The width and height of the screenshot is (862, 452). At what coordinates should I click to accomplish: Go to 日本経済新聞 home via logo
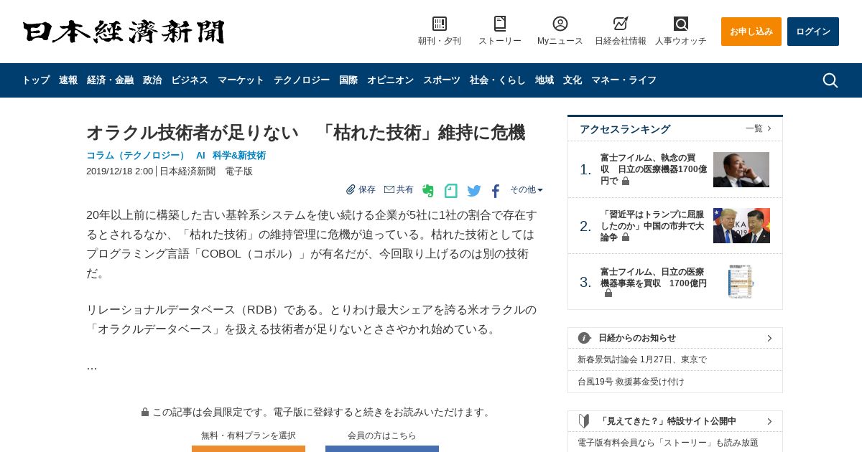124,32
